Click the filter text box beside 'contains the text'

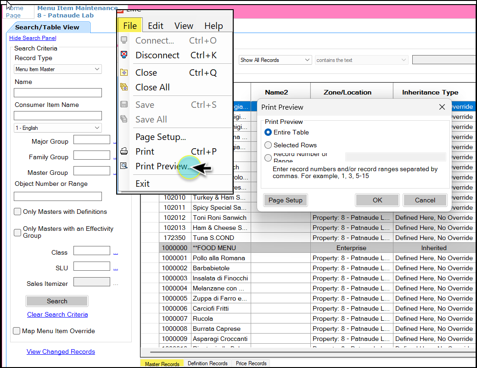[444, 60]
